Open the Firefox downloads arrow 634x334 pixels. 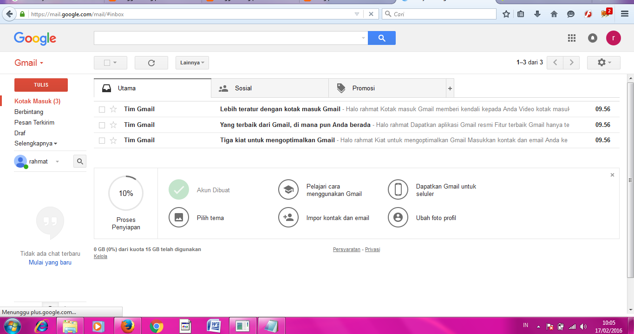coord(537,14)
